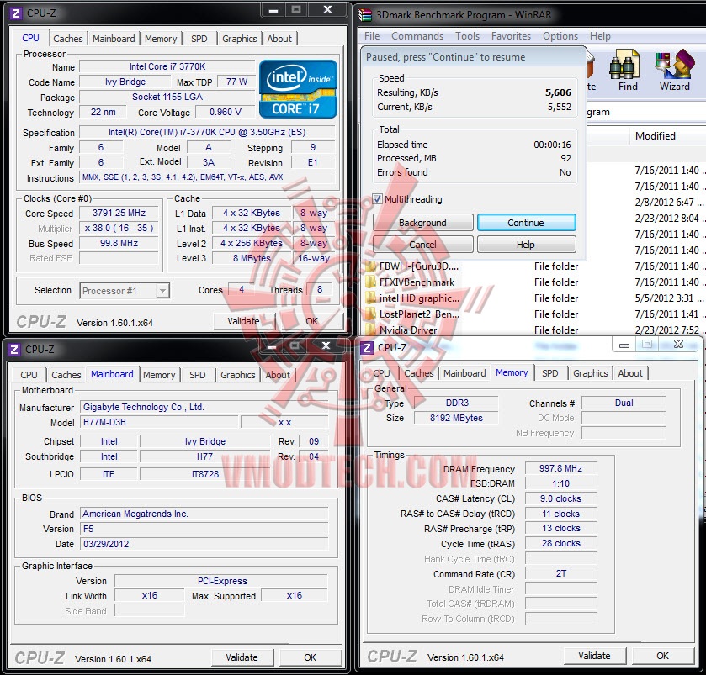Click the LostPlanet2_Ben folder icon
The width and height of the screenshot is (706, 675).
[370, 314]
